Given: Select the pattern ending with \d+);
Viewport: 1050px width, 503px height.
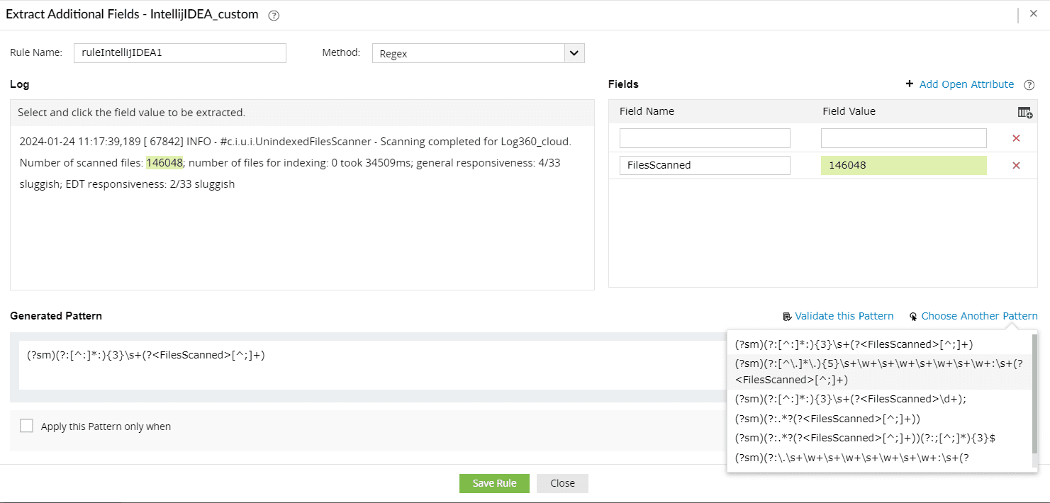Looking at the screenshot, I should [850, 399].
